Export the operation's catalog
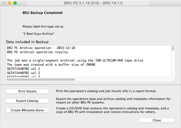The image size is (181, 128). click(27, 101)
